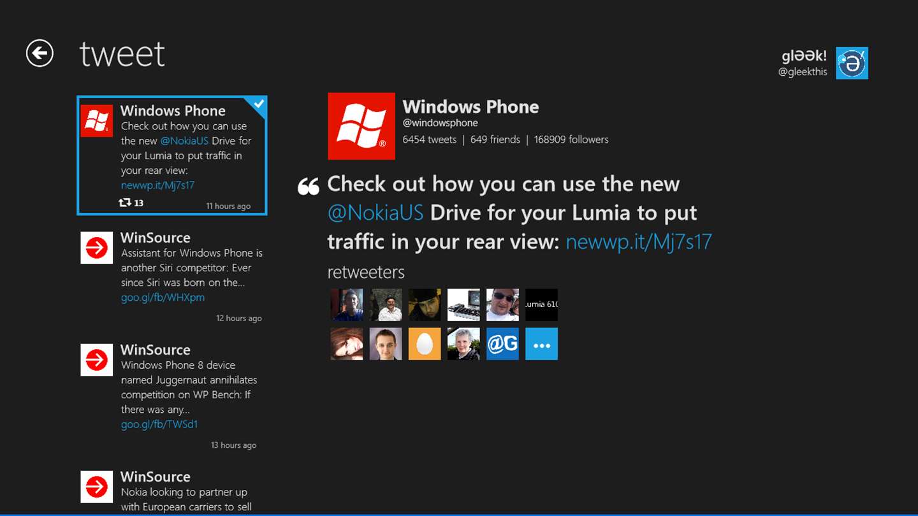Open the Lumia 610 retweeter avatar
Screen dimensions: 918x516
(541, 305)
